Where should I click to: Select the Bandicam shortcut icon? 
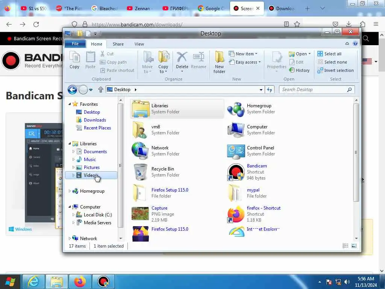pyautogui.click(x=236, y=172)
